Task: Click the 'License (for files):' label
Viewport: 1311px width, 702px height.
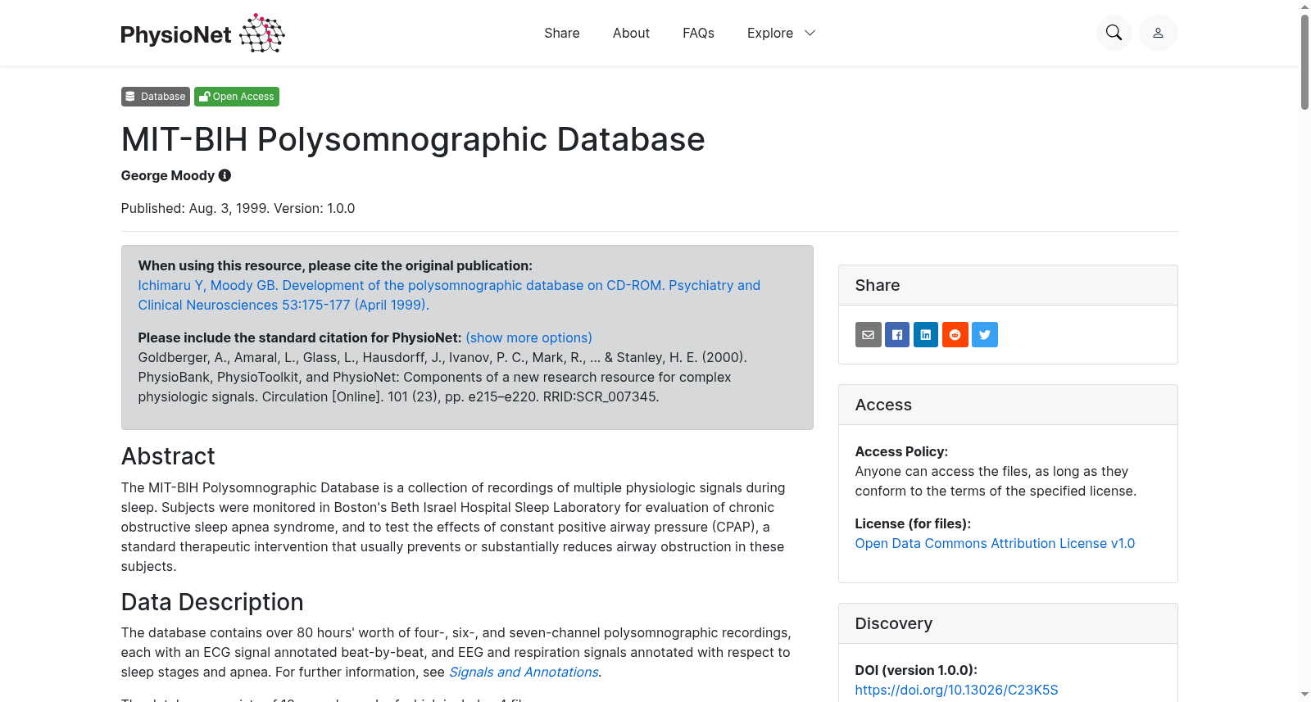Action: 913,523
